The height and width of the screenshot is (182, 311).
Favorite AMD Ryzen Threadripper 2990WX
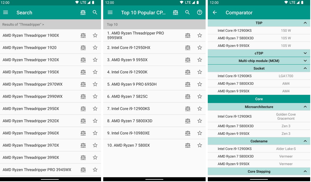pos(95,97)
